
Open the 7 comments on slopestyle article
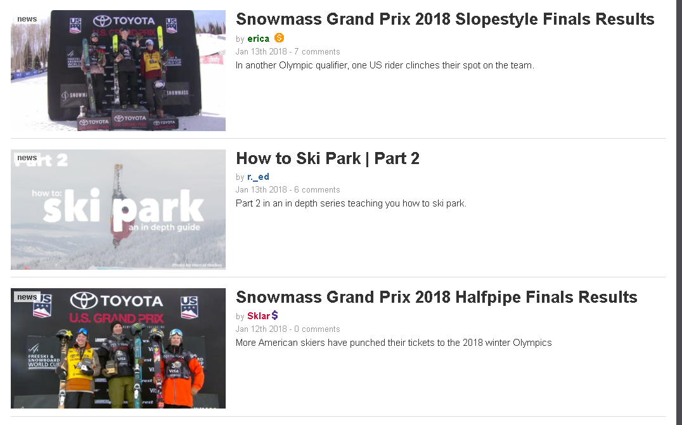click(317, 52)
